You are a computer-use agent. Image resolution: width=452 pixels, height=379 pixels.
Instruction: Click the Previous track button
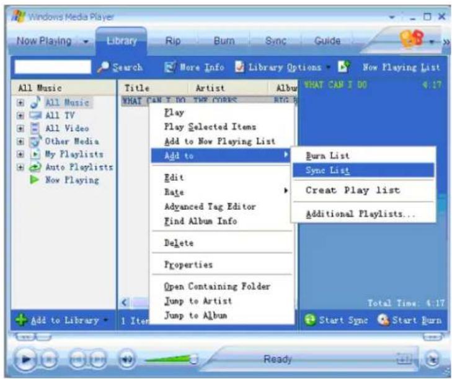[x=78, y=359]
